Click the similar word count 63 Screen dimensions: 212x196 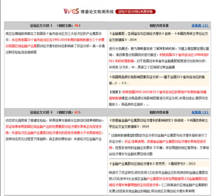[76, 112]
